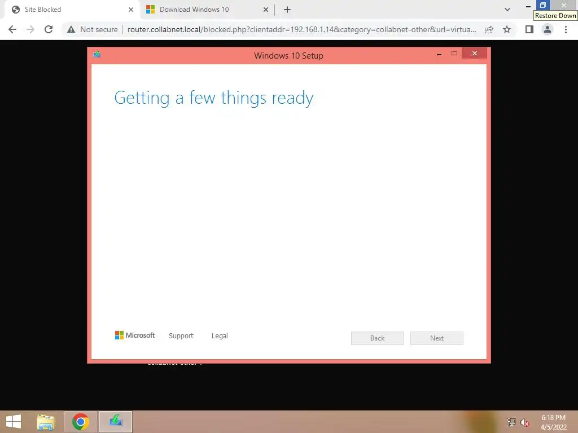Click the Next button in Setup
Screen dimensions: 578x433
point(437,338)
